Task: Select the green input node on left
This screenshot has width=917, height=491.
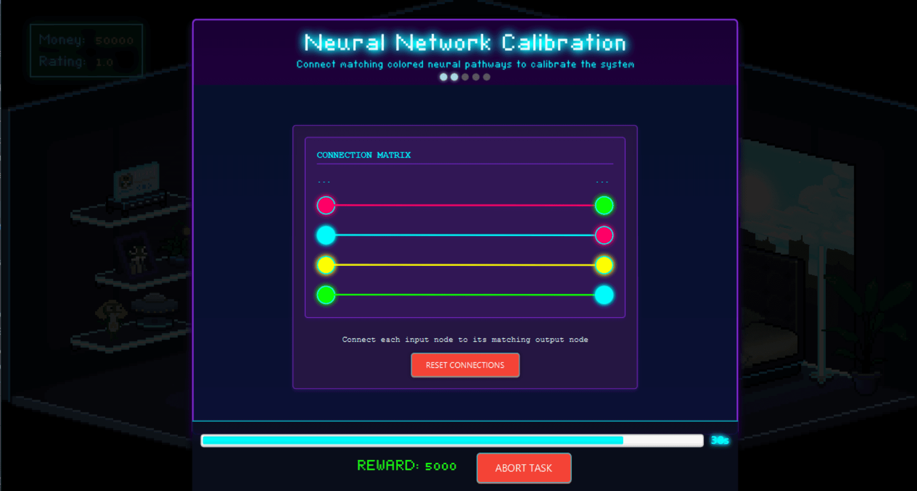Action: click(326, 295)
